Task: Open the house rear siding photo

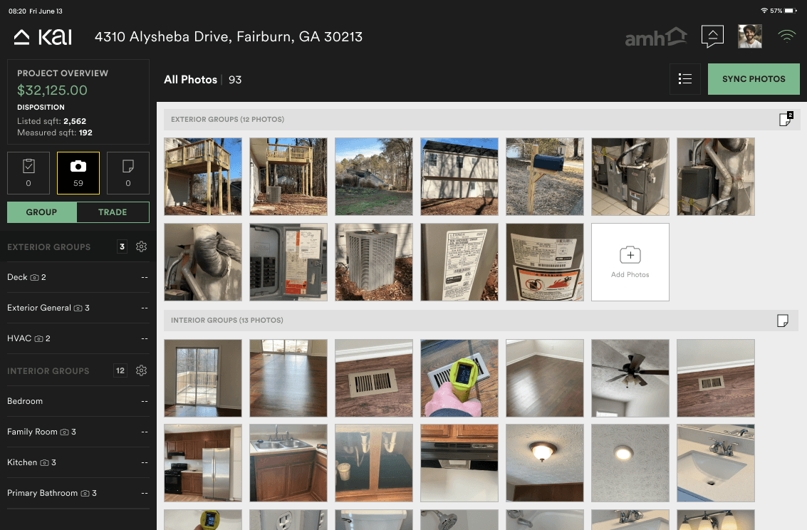Action: click(x=459, y=177)
